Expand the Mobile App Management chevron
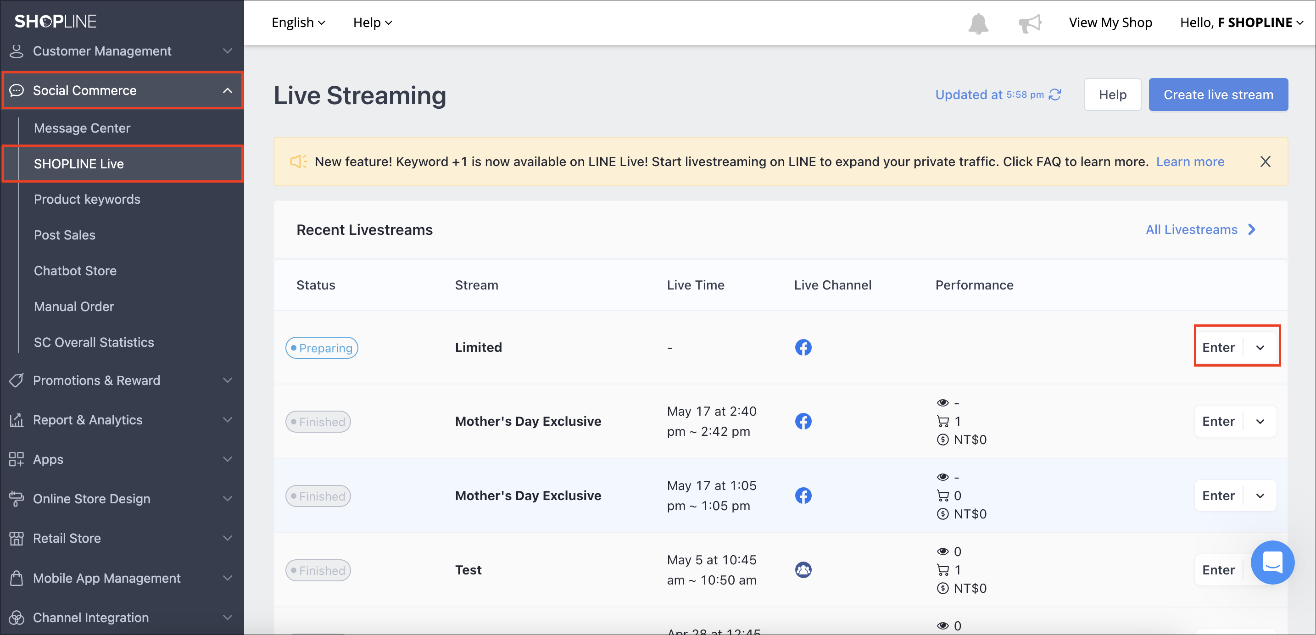This screenshot has height=635, width=1316. [227, 578]
